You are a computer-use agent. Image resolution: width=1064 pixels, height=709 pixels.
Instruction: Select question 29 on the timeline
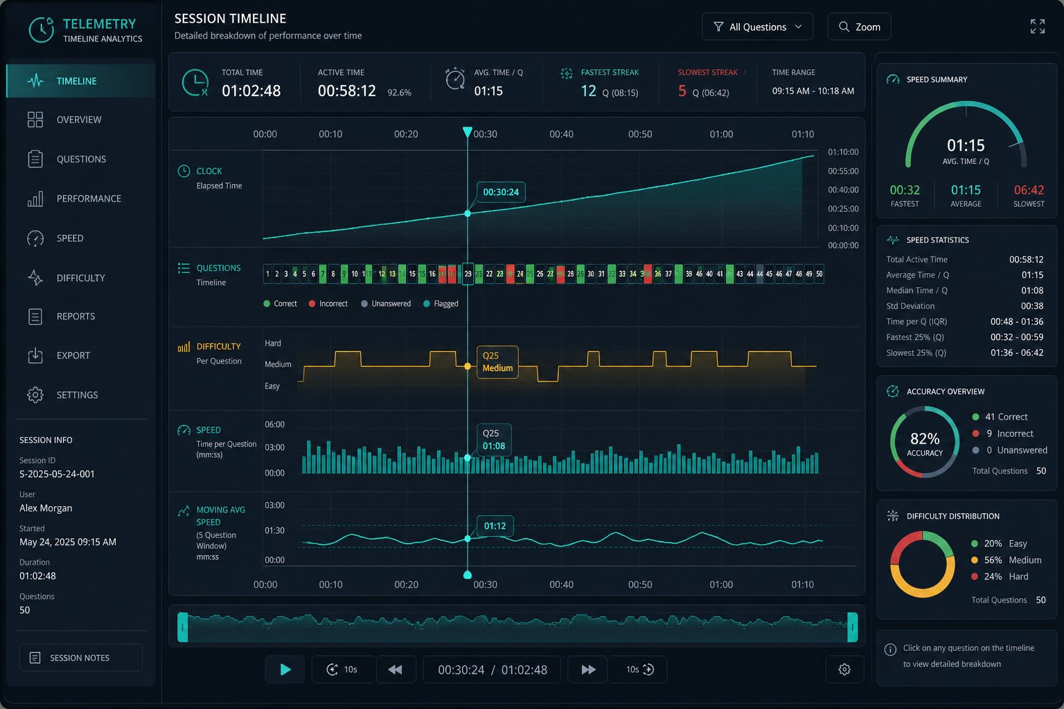pos(468,273)
